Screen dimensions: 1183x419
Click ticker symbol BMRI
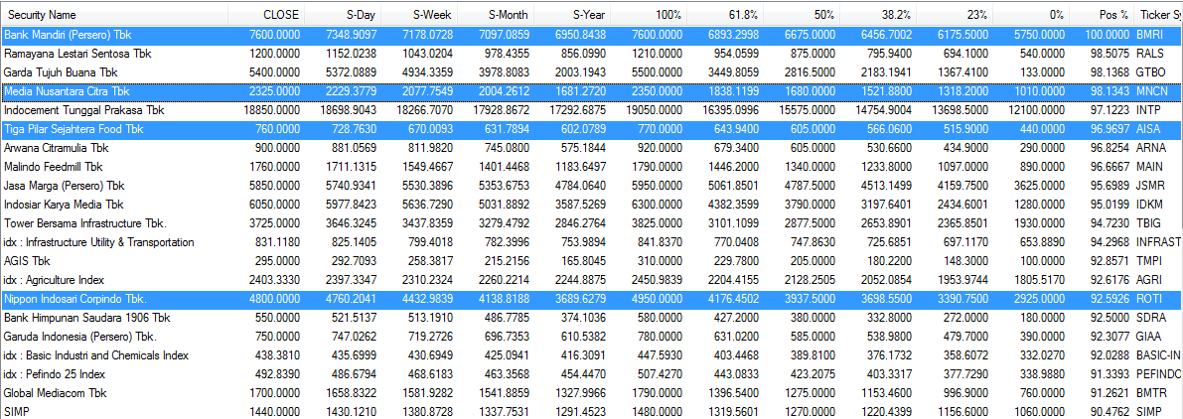(x=1149, y=35)
